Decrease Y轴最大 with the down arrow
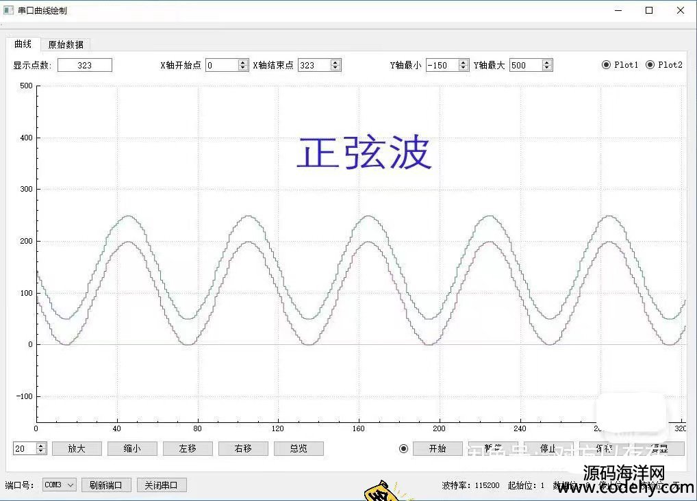Image resolution: width=697 pixels, height=501 pixels. coord(547,68)
